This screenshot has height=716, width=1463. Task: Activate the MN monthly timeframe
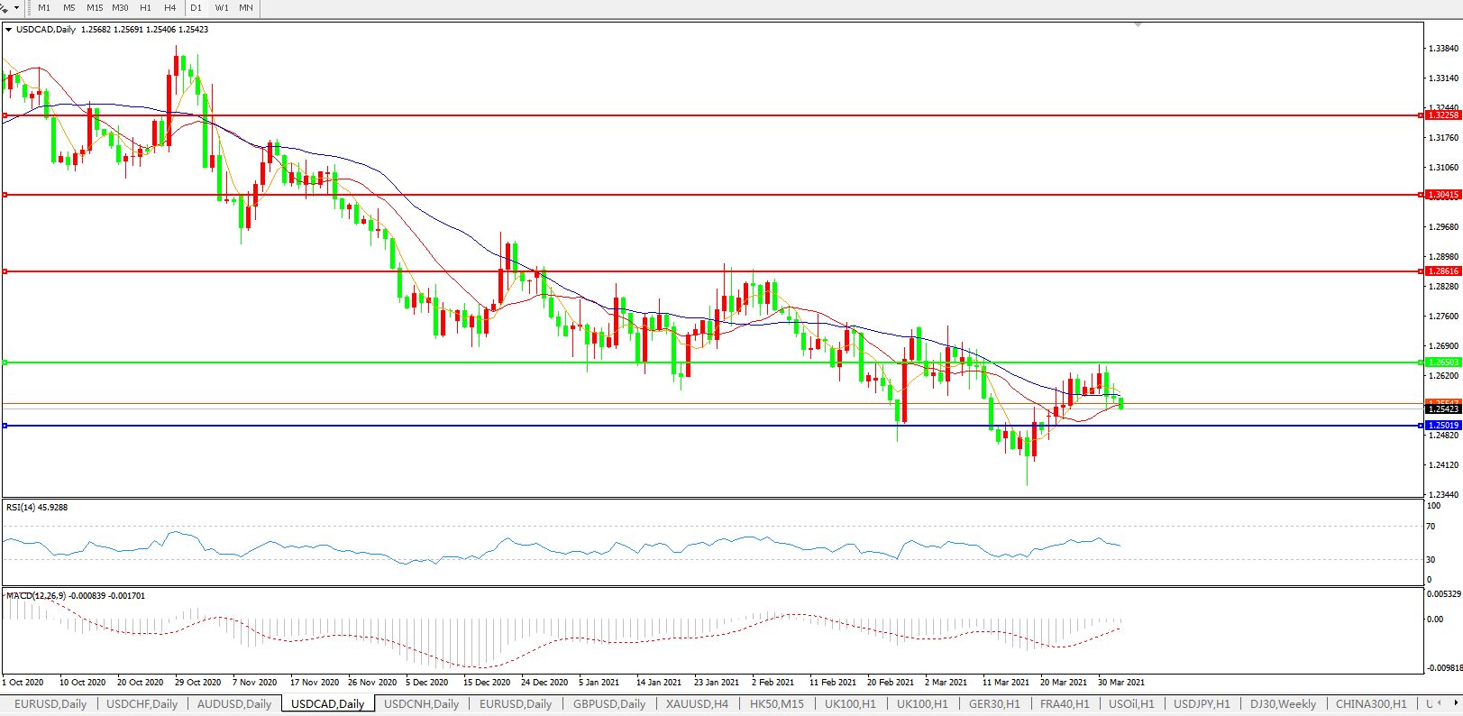246,7
